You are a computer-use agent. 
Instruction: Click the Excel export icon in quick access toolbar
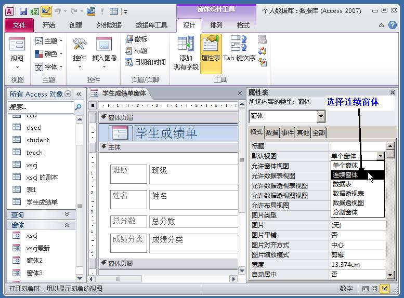click(x=34, y=11)
